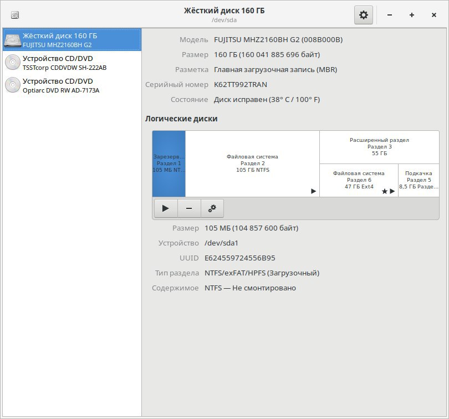Select the Расширенный раздел Раздел 3 block

pos(379,147)
